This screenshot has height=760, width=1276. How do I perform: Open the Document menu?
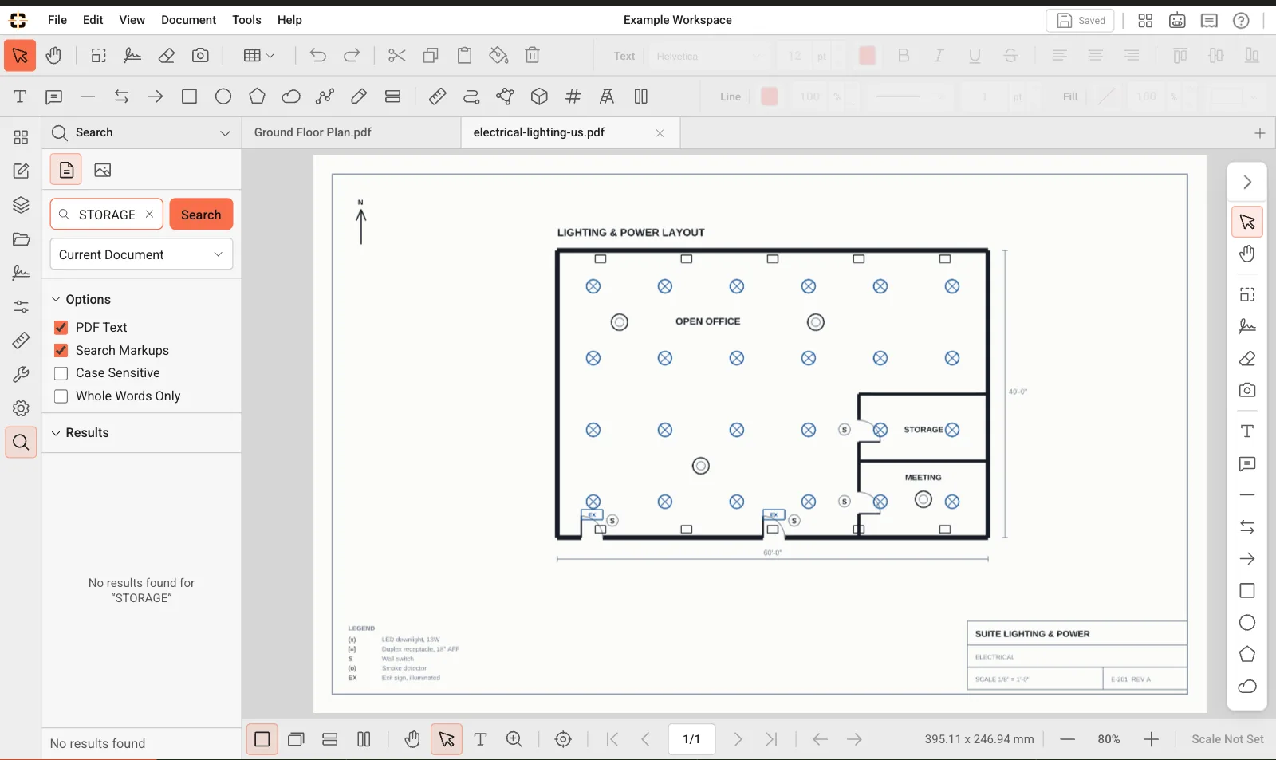(188, 20)
